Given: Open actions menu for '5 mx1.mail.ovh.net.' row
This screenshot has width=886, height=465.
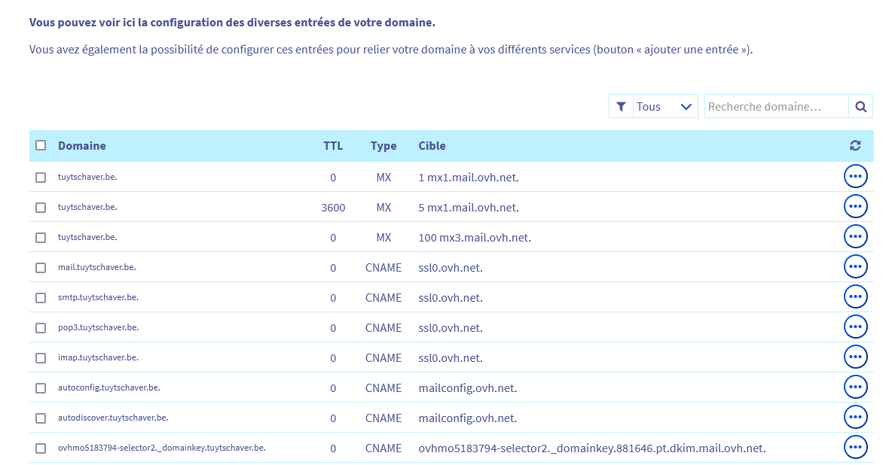Looking at the screenshot, I should click(855, 206).
